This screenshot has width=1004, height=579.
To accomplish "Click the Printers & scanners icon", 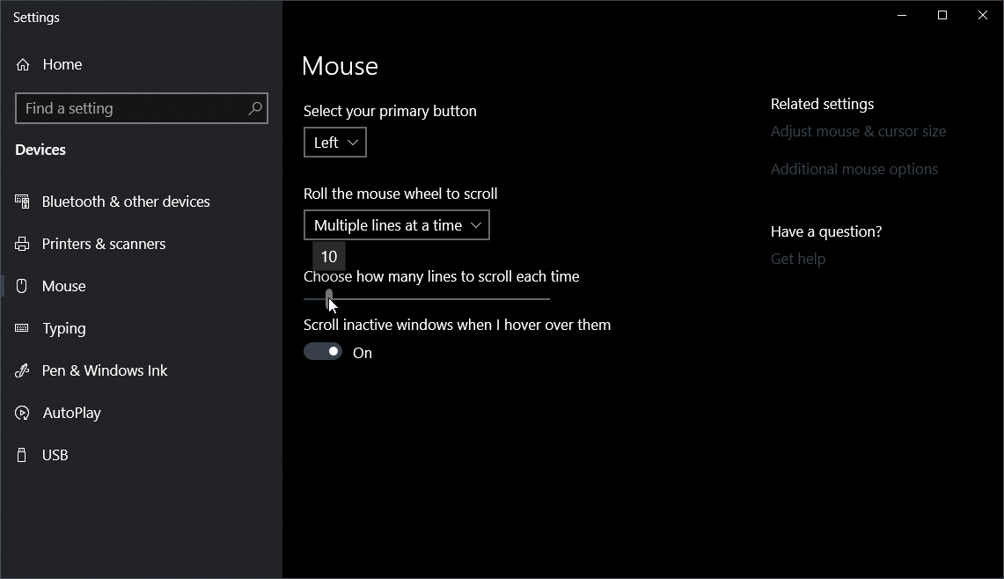I will 22,244.
